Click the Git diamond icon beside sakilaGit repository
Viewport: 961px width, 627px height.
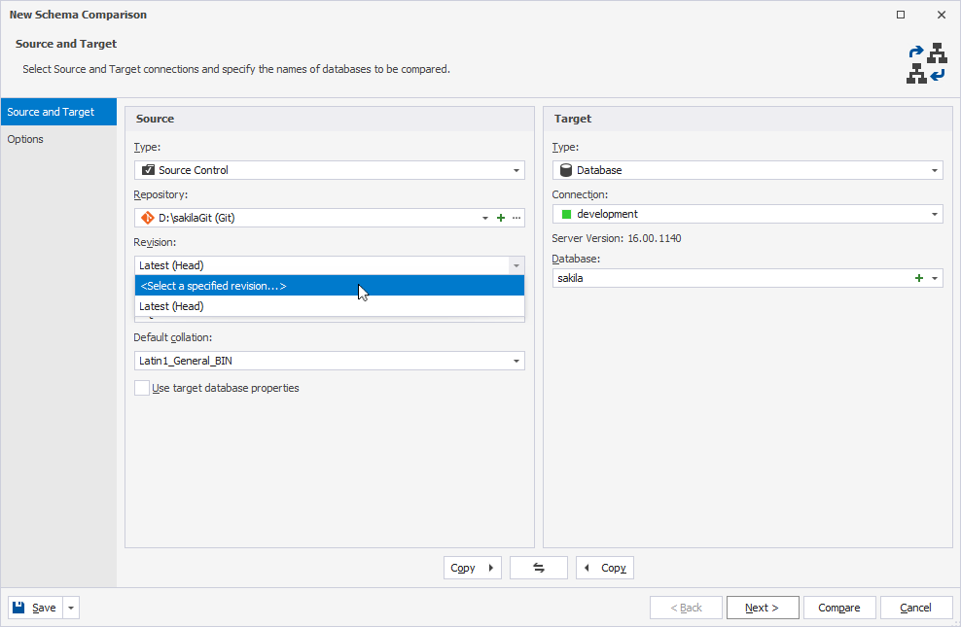pos(146,218)
